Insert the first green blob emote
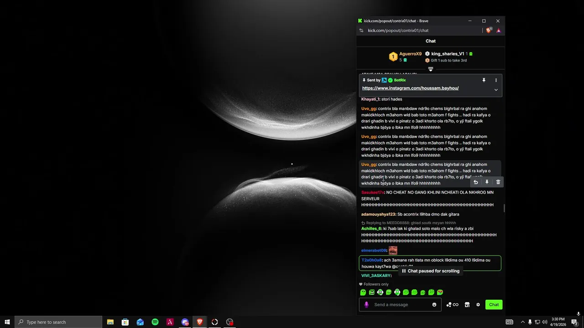584x328 pixels. click(363, 292)
